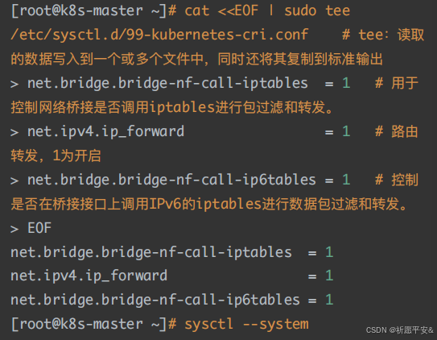The image size is (437, 340).
Task: Click the '# 控制' comment
Action: 397,180
